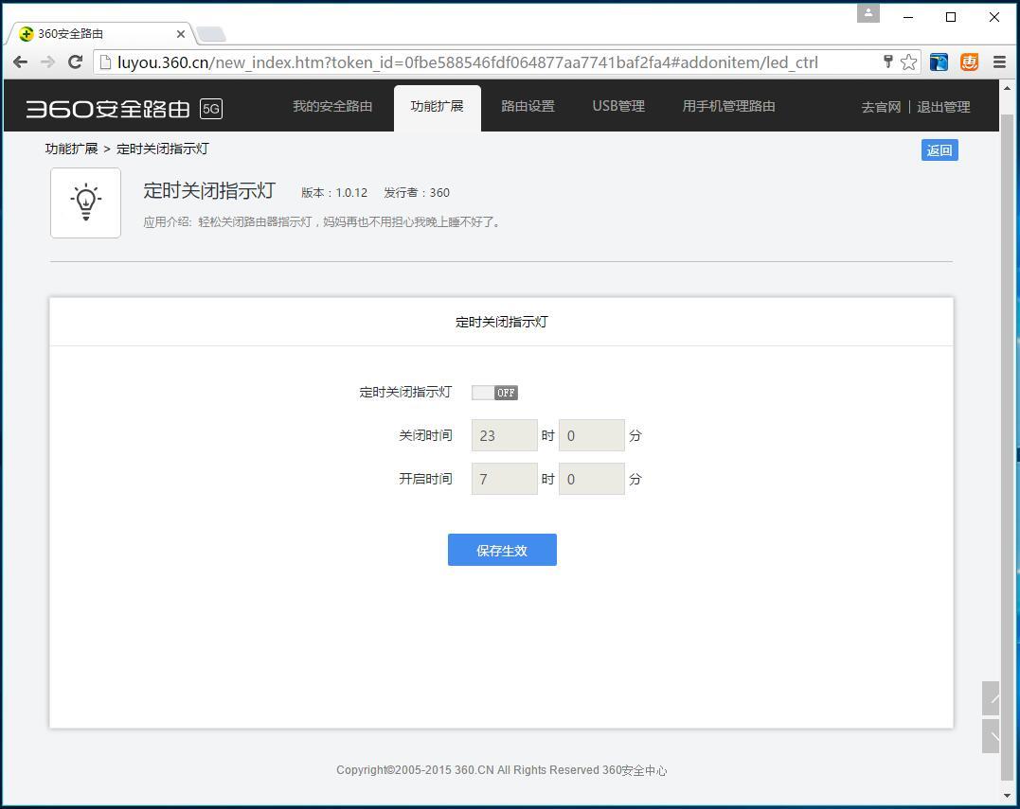Click the 关闭时间 hour input showing 23
The width and height of the screenshot is (1020, 809).
(503, 435)
